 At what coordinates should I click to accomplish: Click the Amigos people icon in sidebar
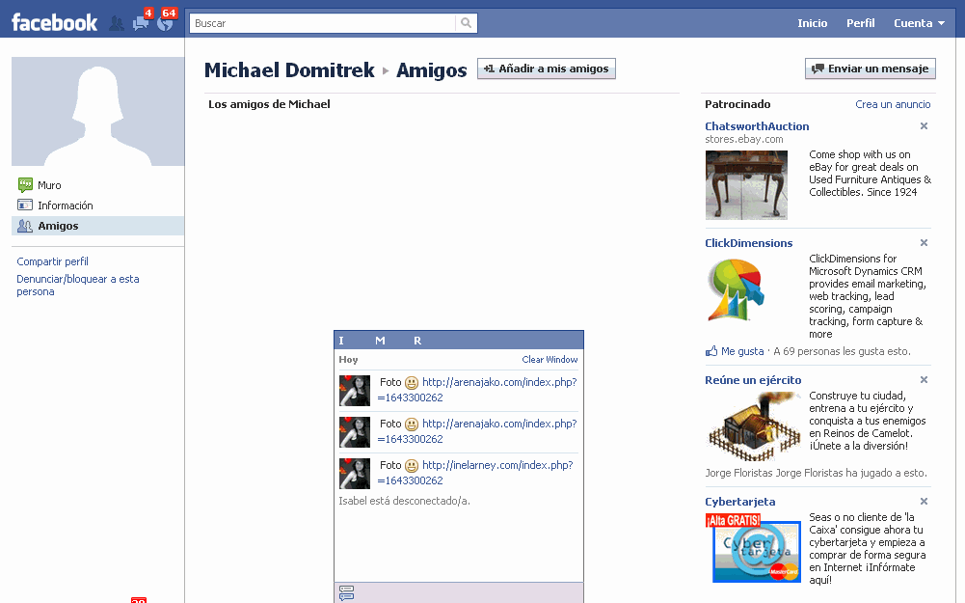click(x=25, y=226)
